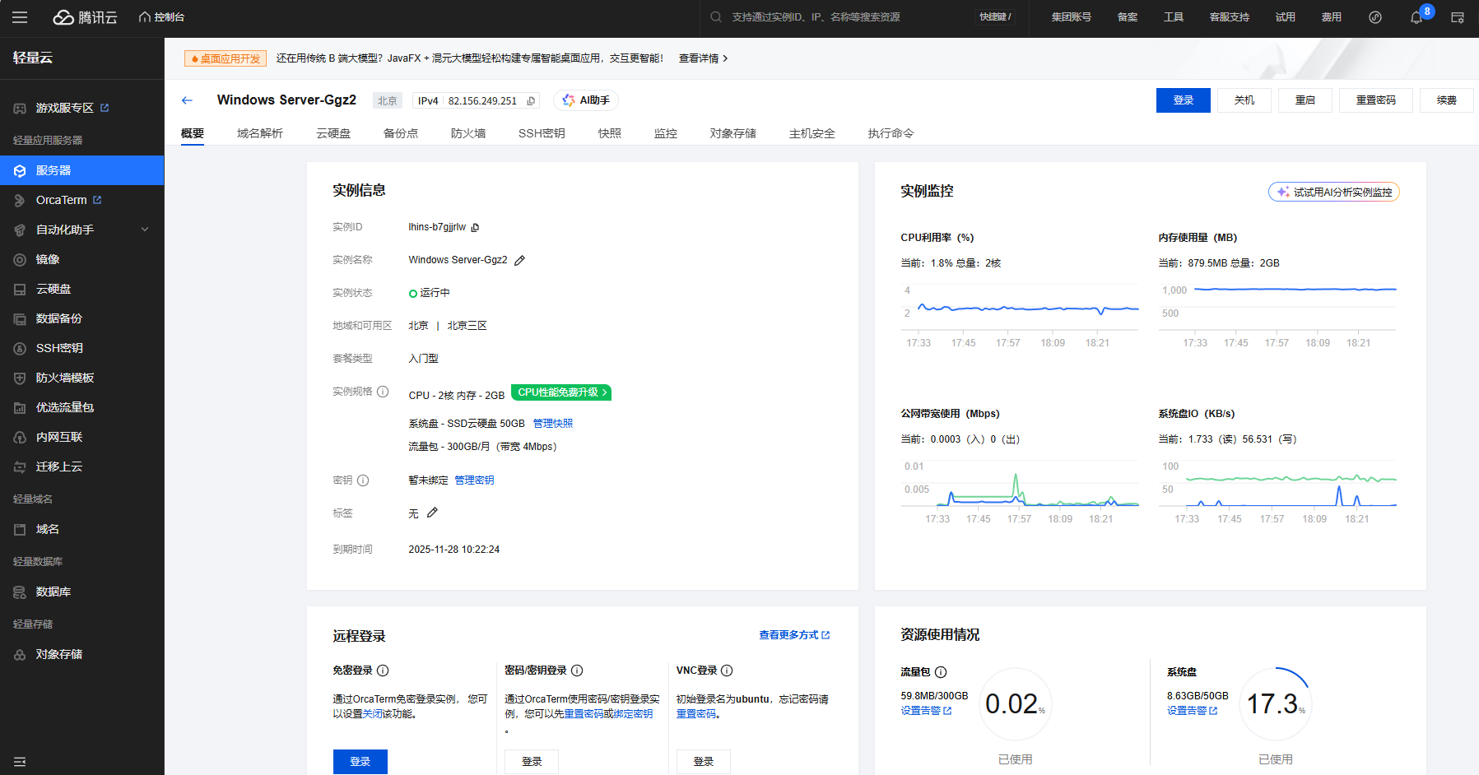Open the 执行命令 tab
This screenshot has height=775, width=1479.
pyautogui.click(x=891, y=133)
